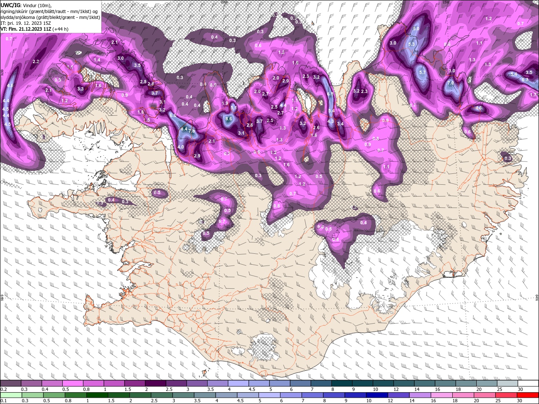
Task: Click the 'IT: þri. 19. 12. 2023 15Z' line
Action: click(x=27, y=23)
